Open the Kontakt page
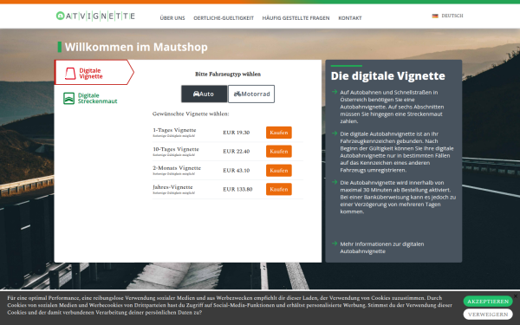 [350, 18]
